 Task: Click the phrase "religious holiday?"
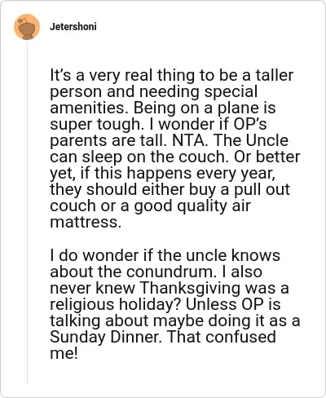(116, 304)
